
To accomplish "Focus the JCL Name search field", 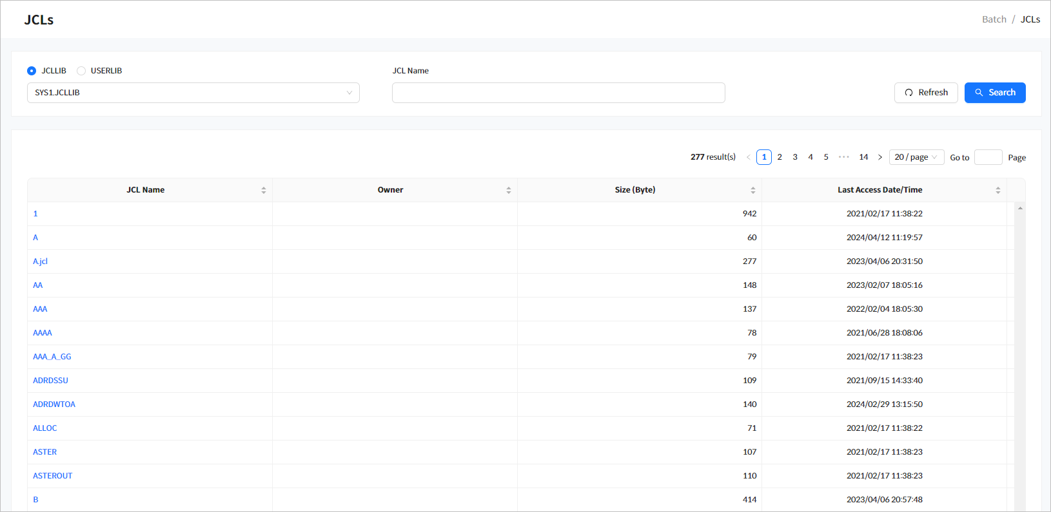I will [x=558, y=93].
